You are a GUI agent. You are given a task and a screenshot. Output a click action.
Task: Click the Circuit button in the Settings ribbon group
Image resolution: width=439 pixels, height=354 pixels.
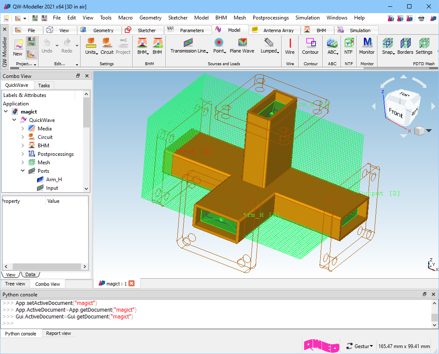(107, 46)
